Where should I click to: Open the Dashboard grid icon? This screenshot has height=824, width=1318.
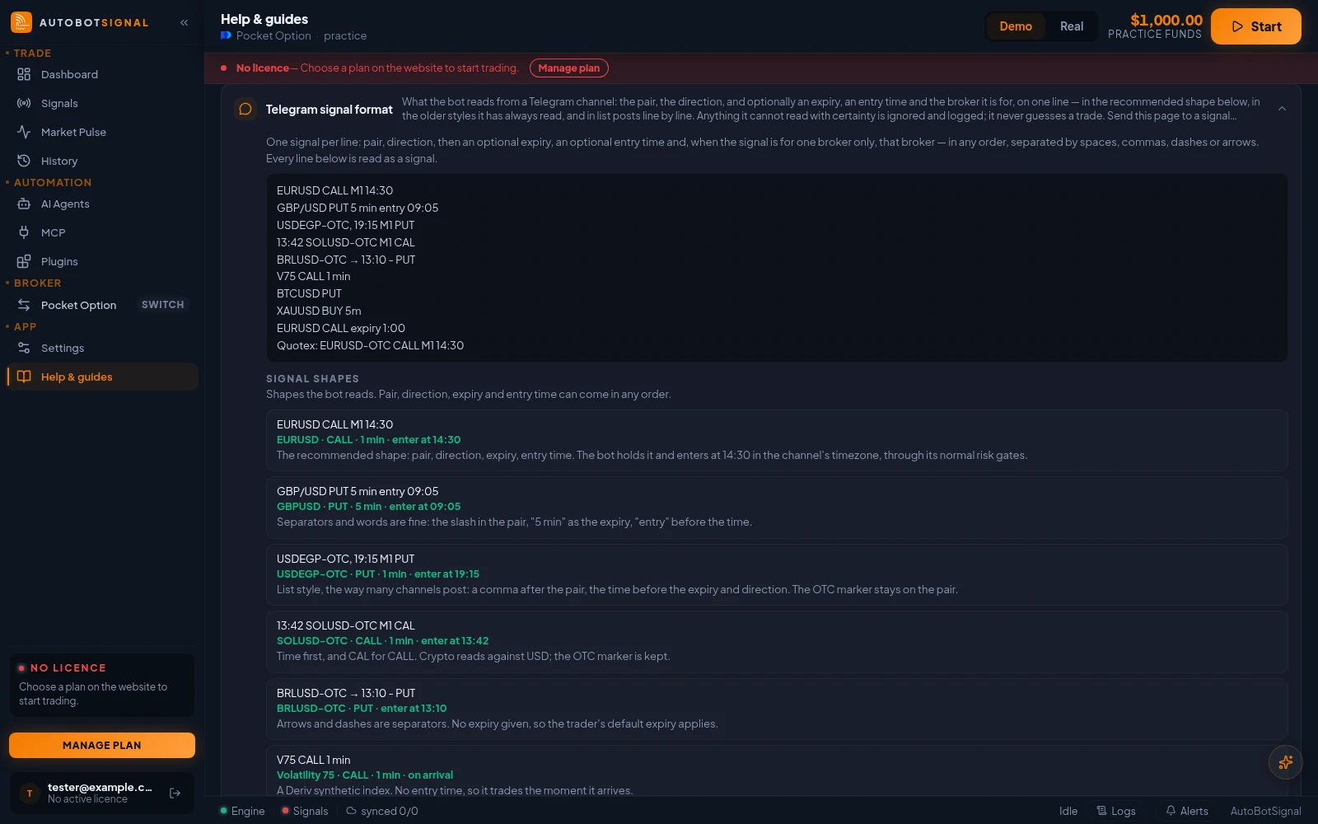click(x=24, y=74)
